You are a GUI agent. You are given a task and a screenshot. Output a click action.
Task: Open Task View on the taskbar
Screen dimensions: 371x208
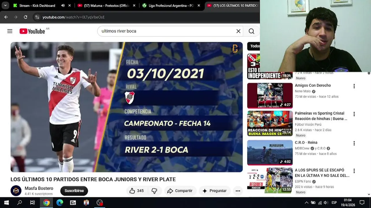click(x=33, y=203)
